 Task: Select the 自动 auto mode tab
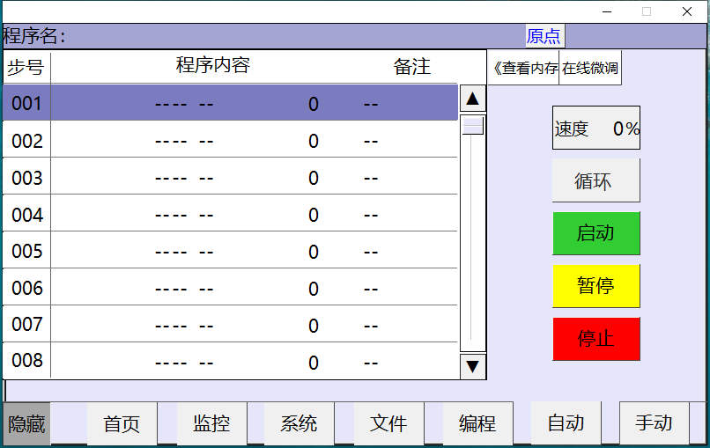pyautogui.click(x=566, y=423)
